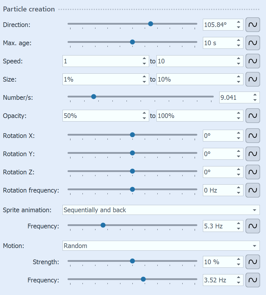The width and height of the screenshot is (266, 295).
Task: Open animation curve for Rotation X
Action: click(252, 136)
